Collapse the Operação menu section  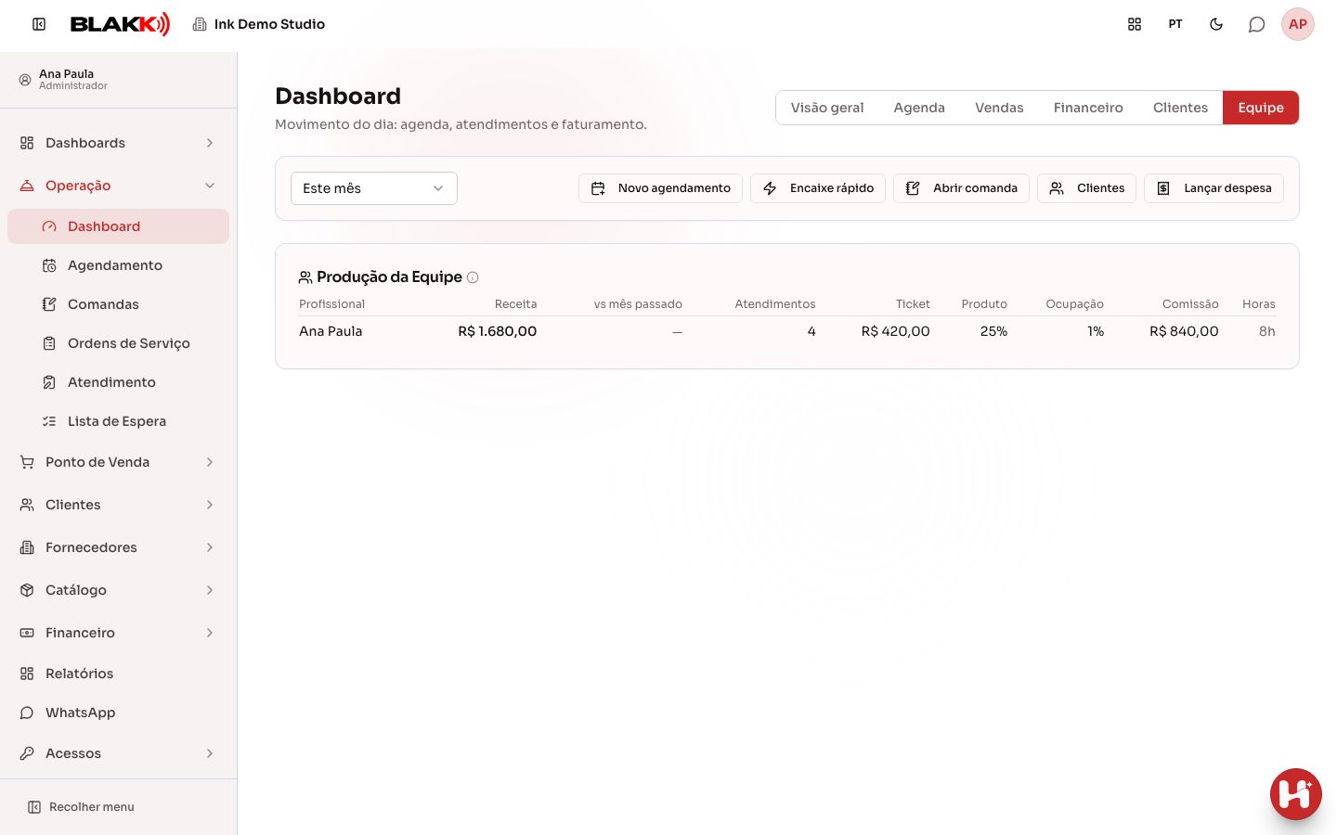click(118, 186)
